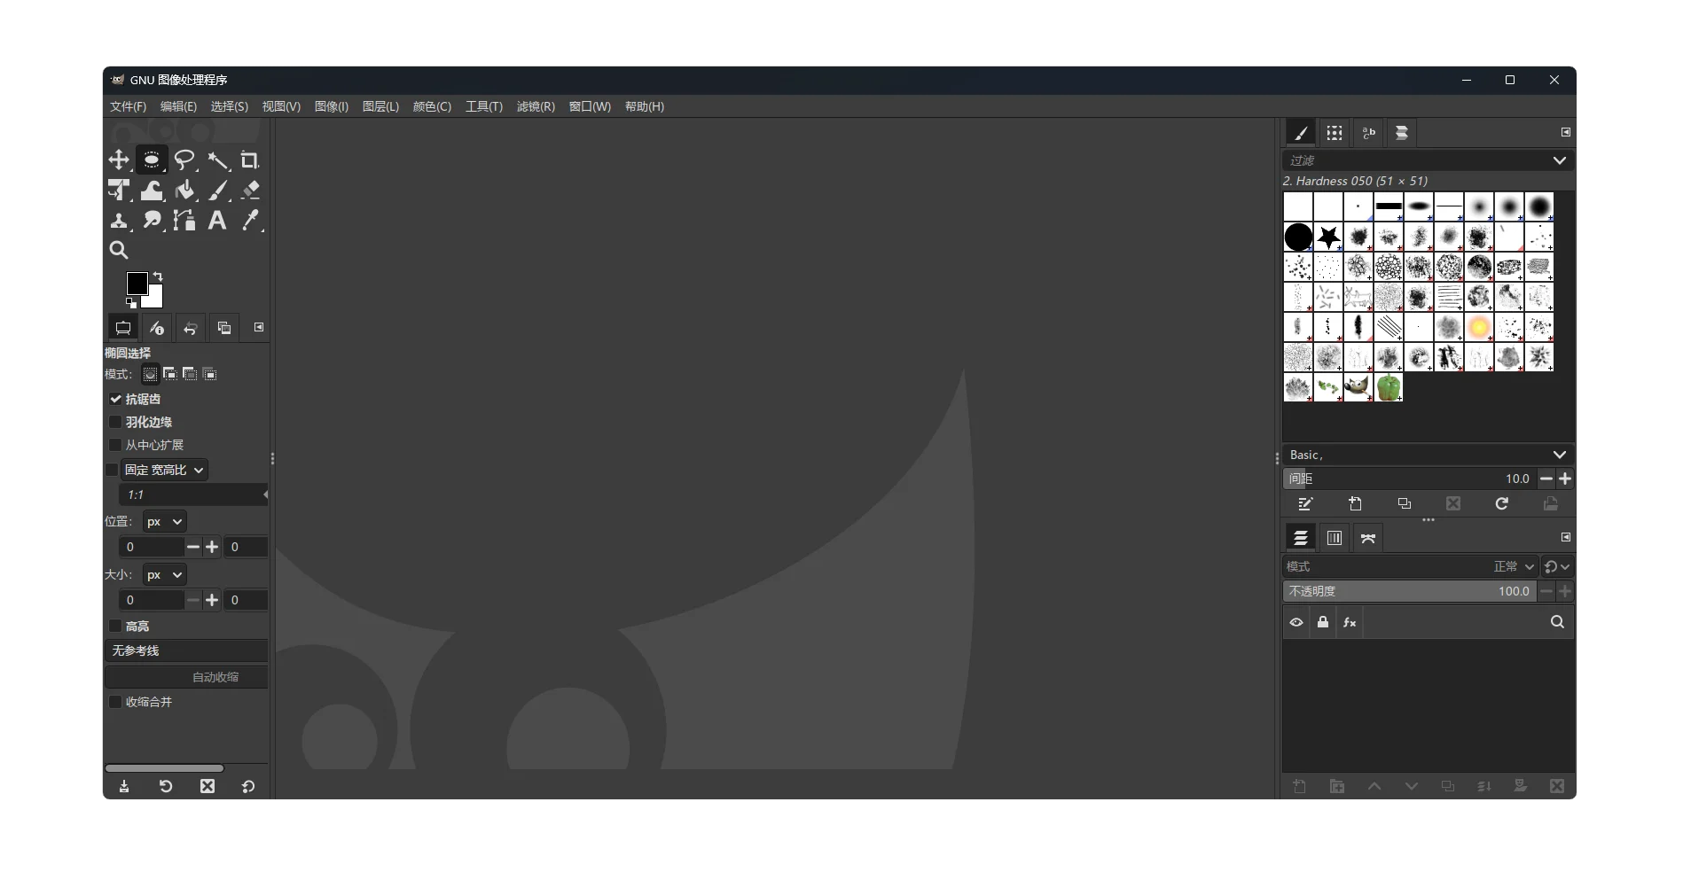Switch to the Device Status tab
This screenshot has height=872, width=1683.
point(157,328)
